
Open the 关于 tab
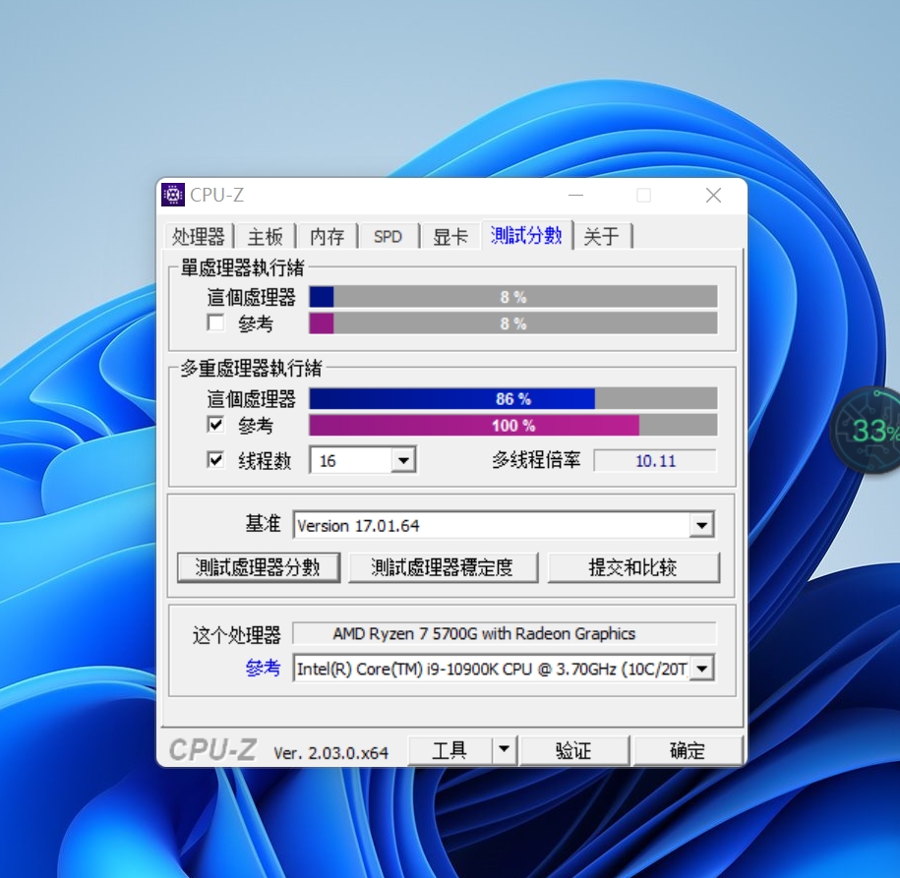point(602,236)
